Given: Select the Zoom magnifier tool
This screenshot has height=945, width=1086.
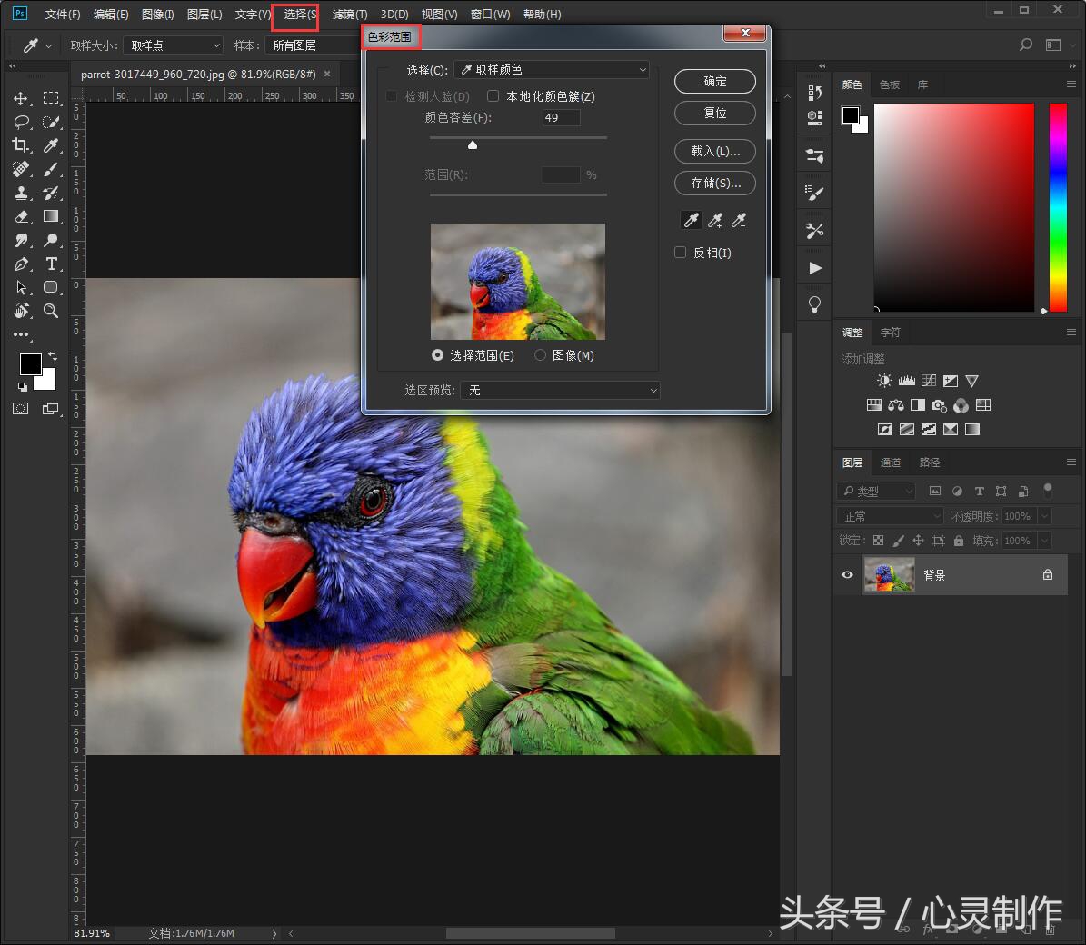Looking at the screenshot, I should (x=51, y=311).
